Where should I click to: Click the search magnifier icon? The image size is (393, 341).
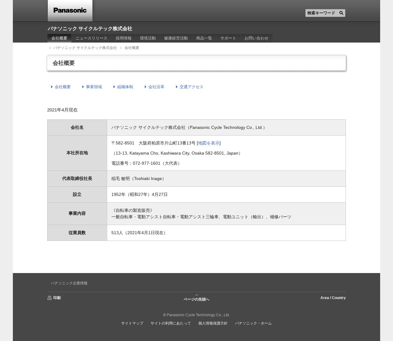pos(341,13)
